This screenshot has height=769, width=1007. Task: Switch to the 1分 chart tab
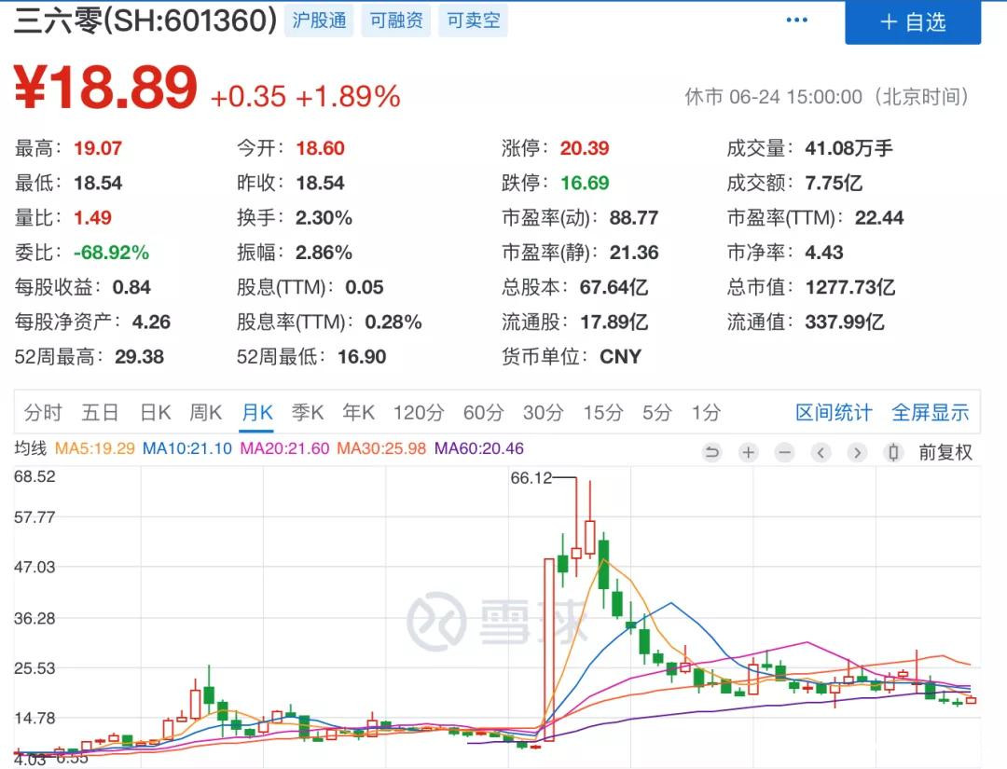(706, 412)
